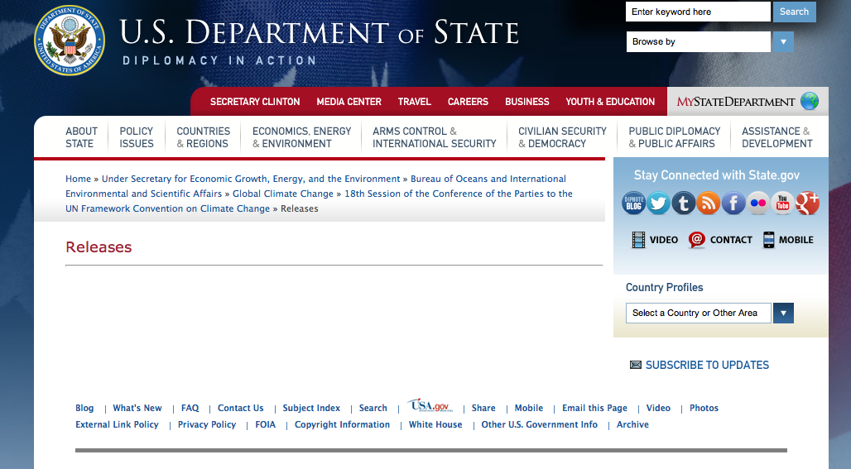Click the USA.gov logo in footer
851x469 pixels.
pos(430,406)
